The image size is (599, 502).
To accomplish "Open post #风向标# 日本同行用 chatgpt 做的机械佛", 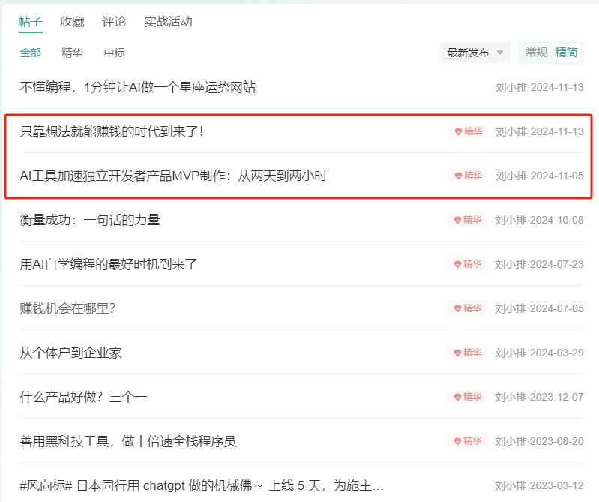I will point(202,486).
